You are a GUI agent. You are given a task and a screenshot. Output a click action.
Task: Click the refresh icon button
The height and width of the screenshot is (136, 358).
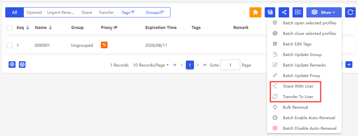[350, 12]
